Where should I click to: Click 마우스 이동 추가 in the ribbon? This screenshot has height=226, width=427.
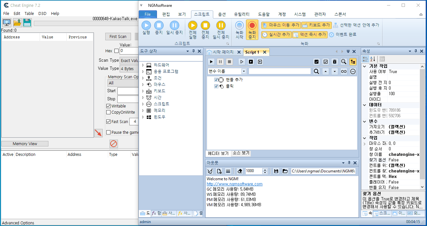tap(281, 25)
